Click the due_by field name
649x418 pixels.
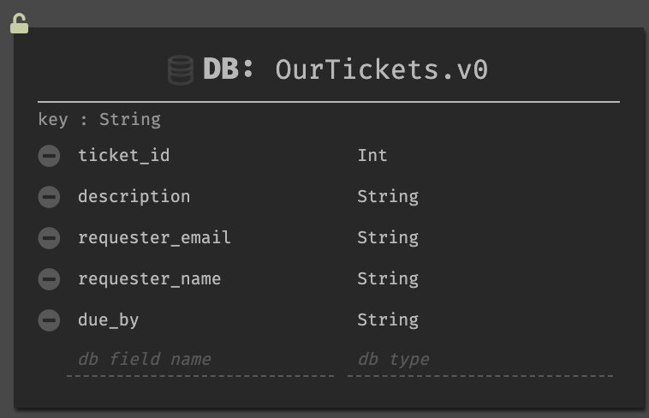pyautogui.click(x=109, y=320)
